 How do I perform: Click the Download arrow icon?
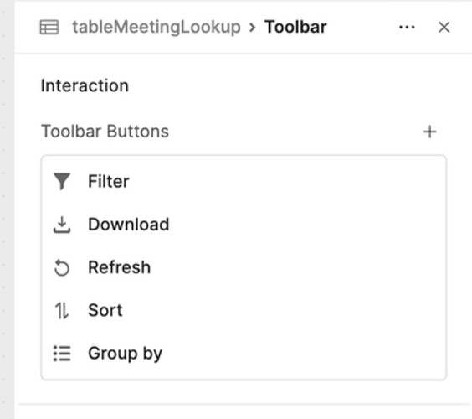[x=62, y=225]
